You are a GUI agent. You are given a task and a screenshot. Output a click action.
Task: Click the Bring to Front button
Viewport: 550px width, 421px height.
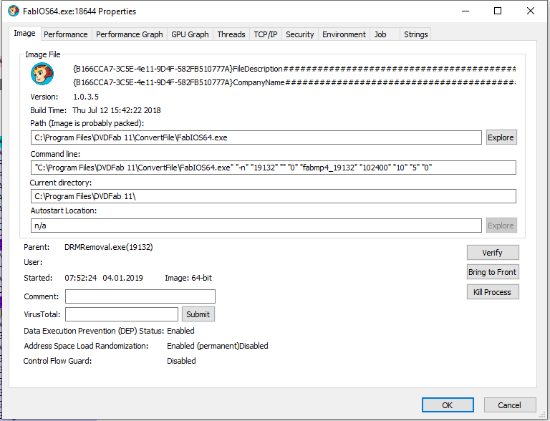coord(493,272)
